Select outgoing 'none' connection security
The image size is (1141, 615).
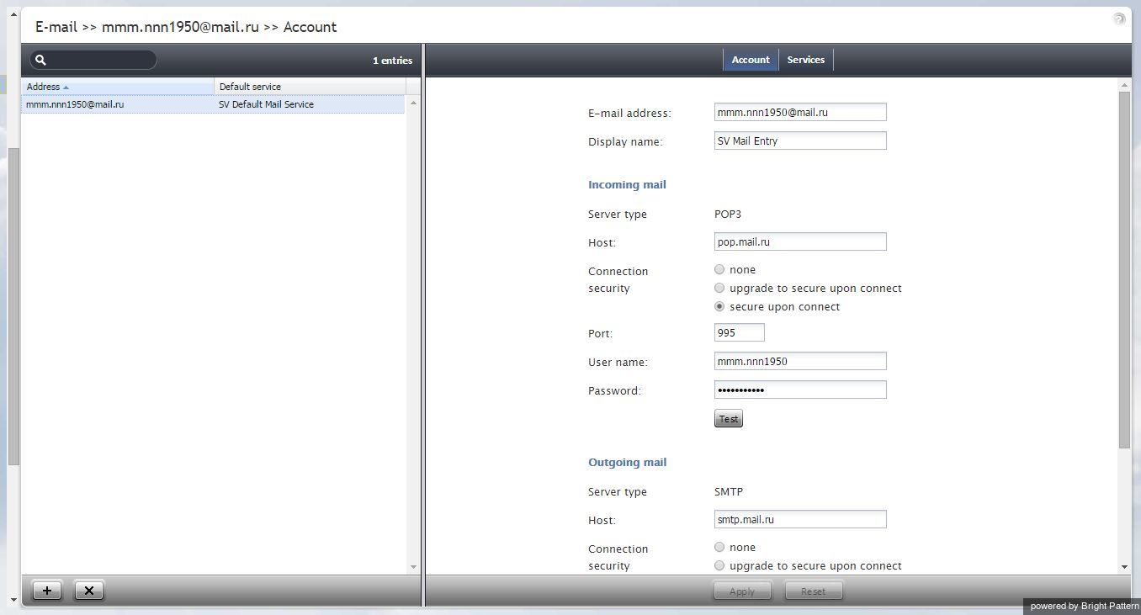pos(719,548)
